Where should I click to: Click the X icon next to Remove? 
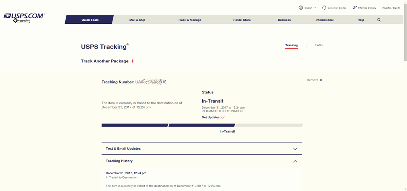click(x=321, y=80)
